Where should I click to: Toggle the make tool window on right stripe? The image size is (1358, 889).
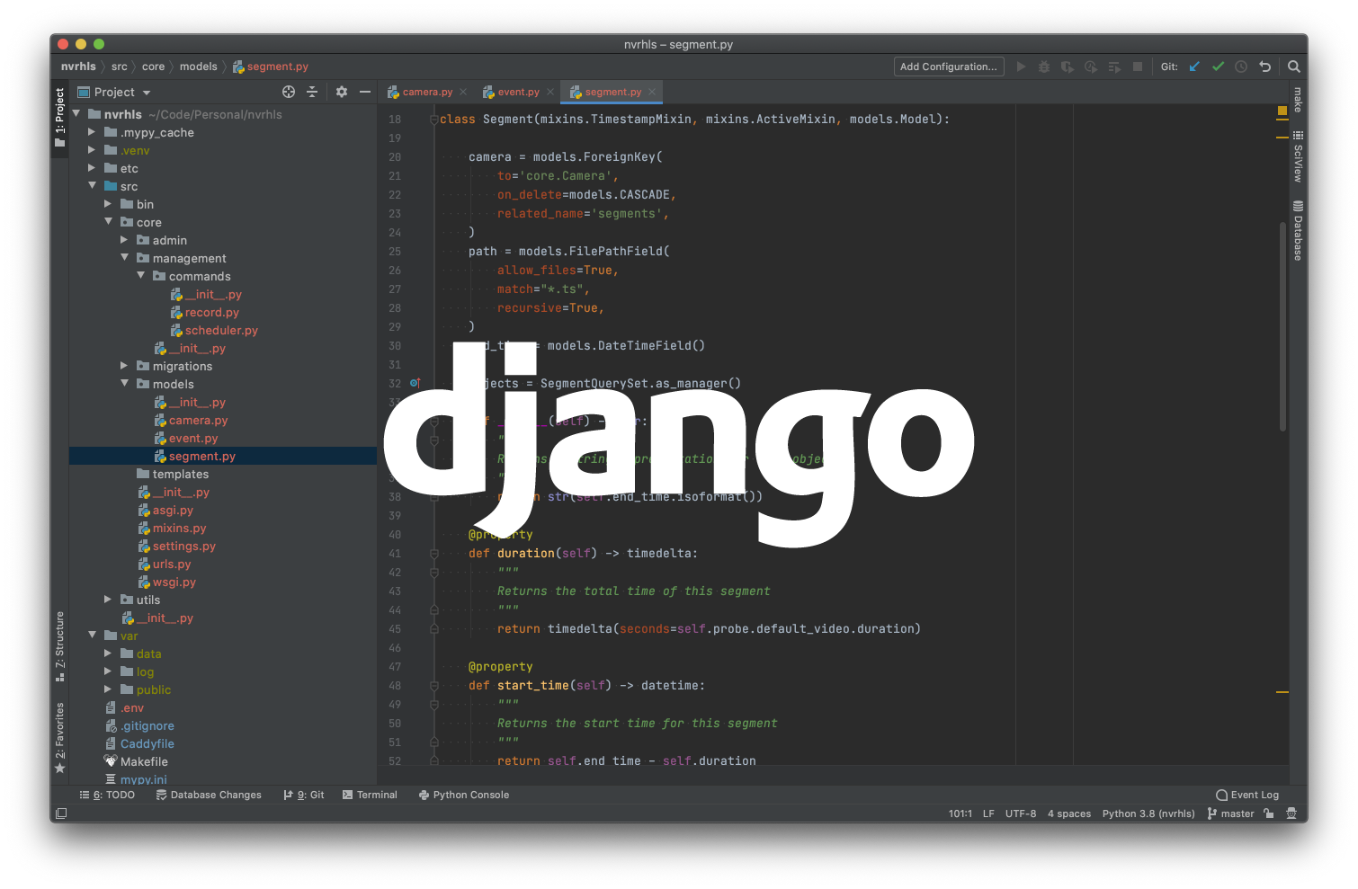(1298, 100)
